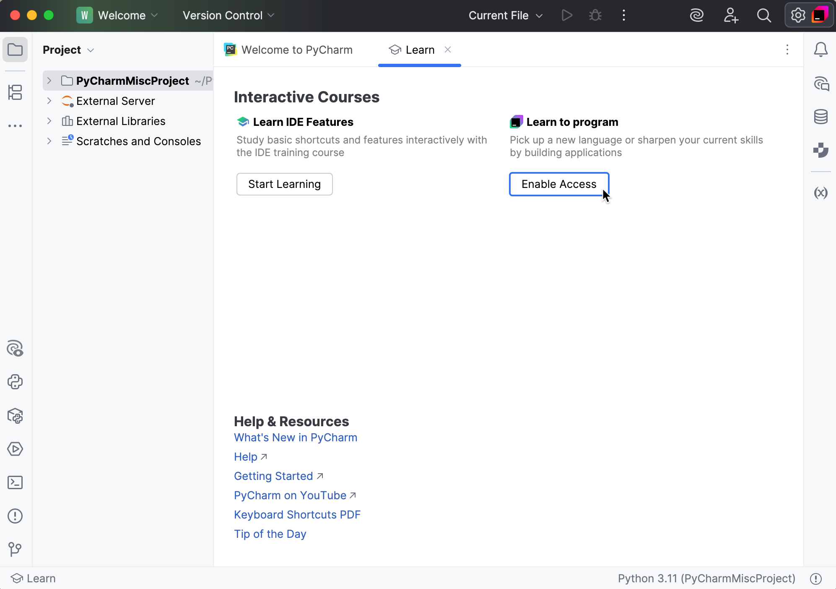The image size is (836, 589).
Task: Click the Start Learning button
Action: [x=284, y=184]
